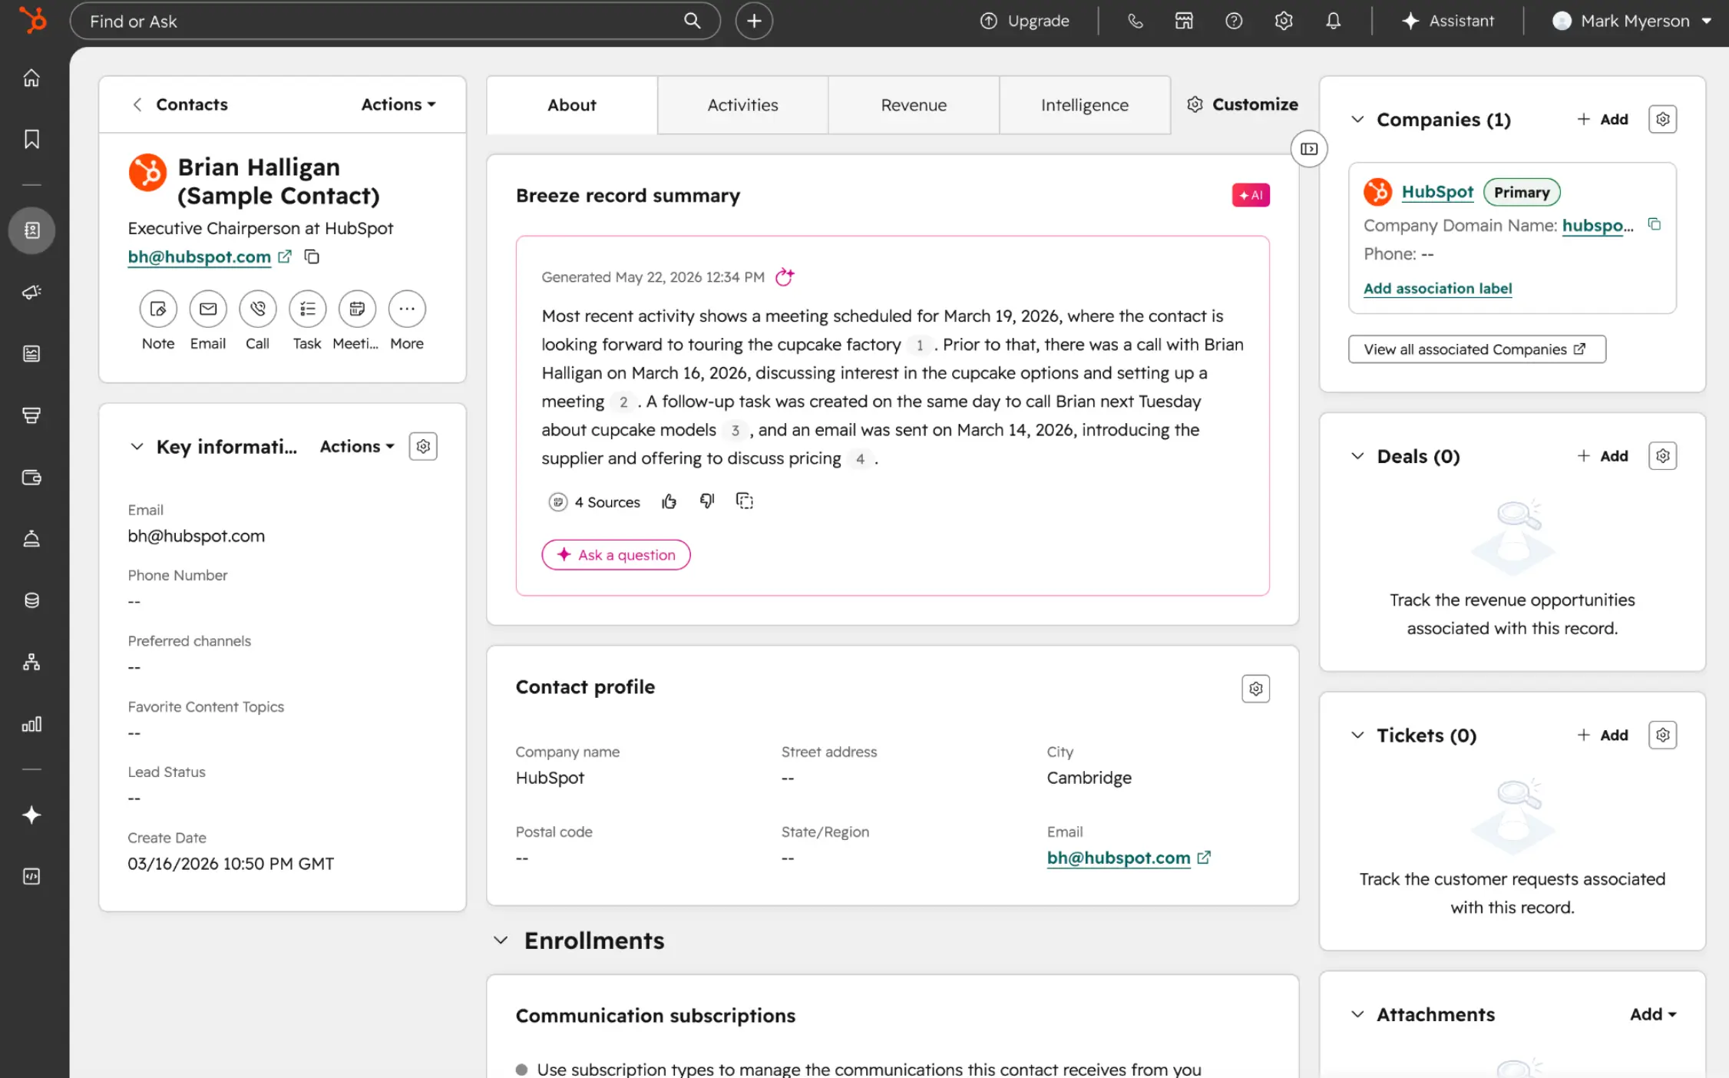This screenshot has width=1729, height=1078.
Task: Give thumbs down on the summary
Action: pos(707,501)
